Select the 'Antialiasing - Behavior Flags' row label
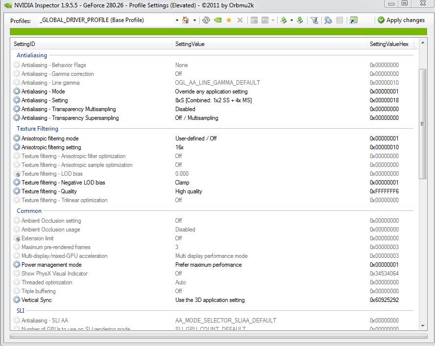 (x=53, y=65)
